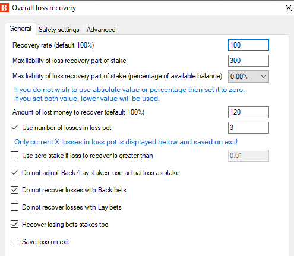The image size is (294, 256).
Task: Click the number of losses value field
Action: pyautogui.click(x=248, y=128)
